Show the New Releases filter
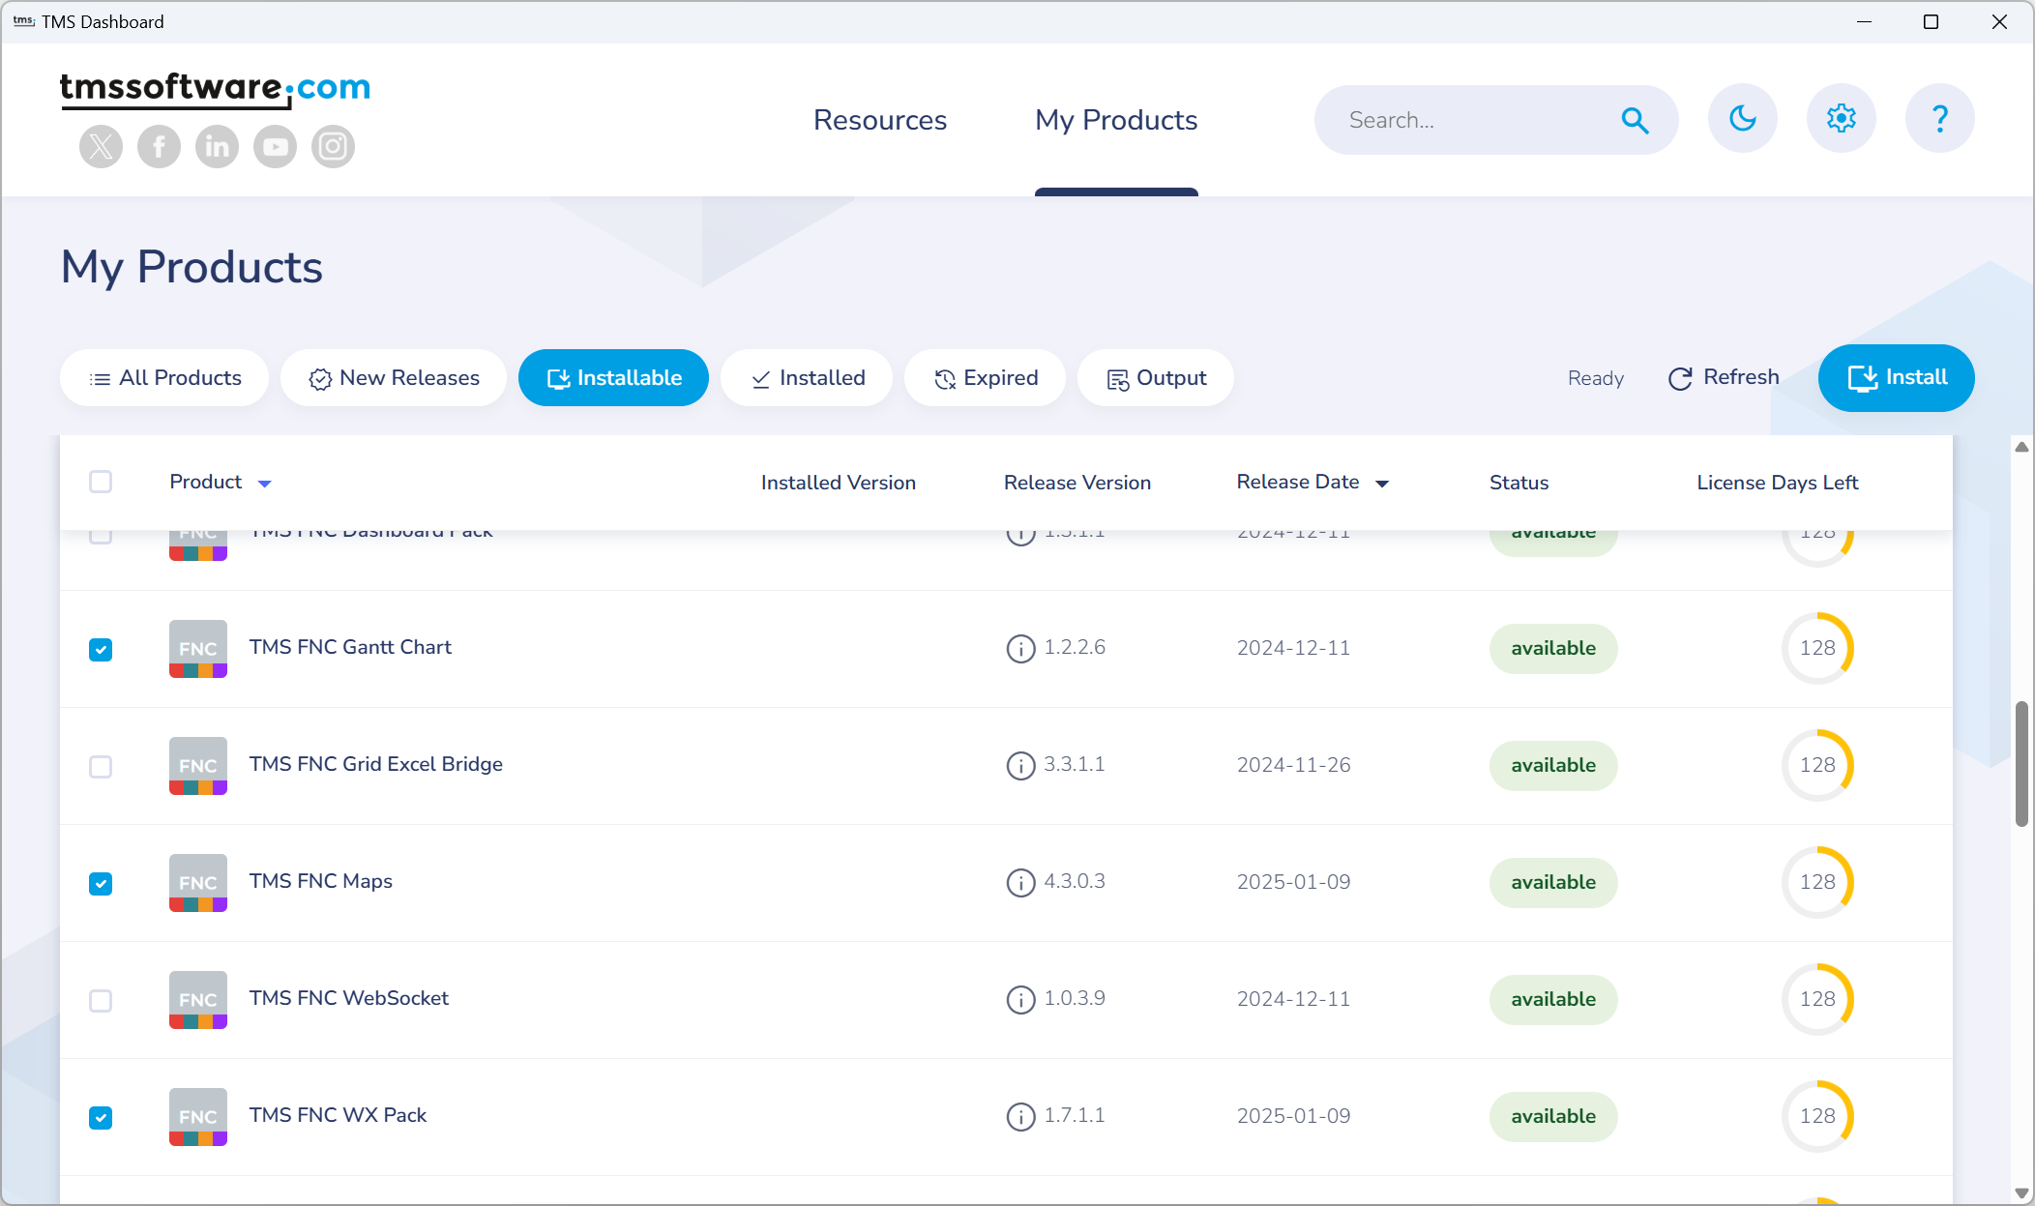Viewport: 2035px width, 1206px height. click(394, 378)
